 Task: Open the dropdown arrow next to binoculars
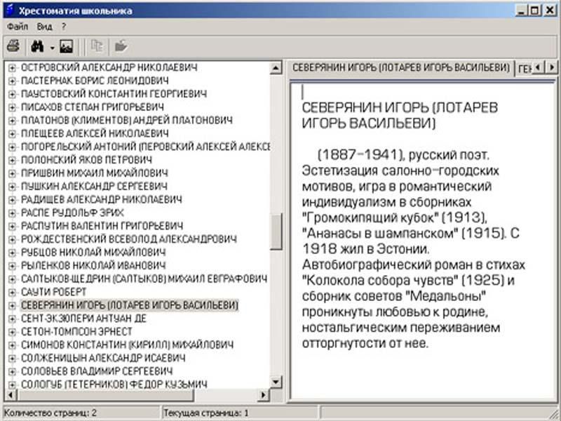pyautogui.click(x=52, y=47)
